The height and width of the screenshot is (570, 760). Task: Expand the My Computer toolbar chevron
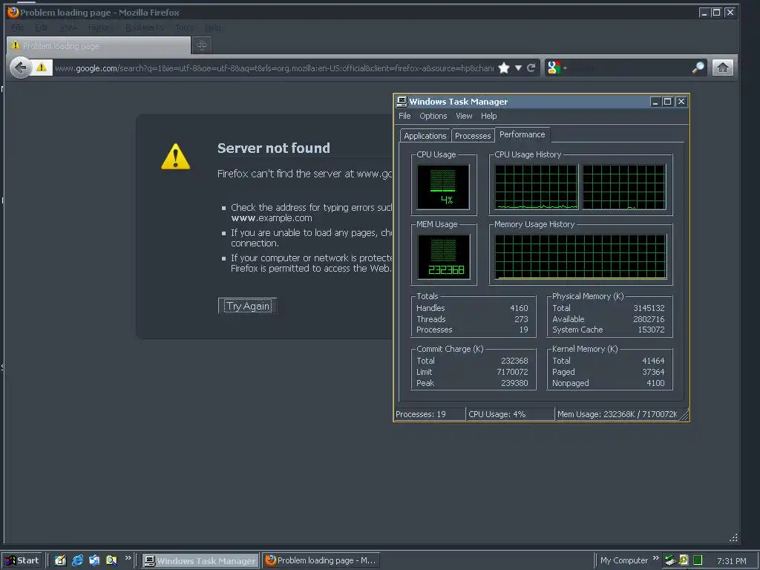(x=656, y=558)
